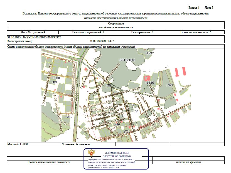Click the parcel label ':769' on map
Viewport: 231px width, 173px height.
[169, 85]
